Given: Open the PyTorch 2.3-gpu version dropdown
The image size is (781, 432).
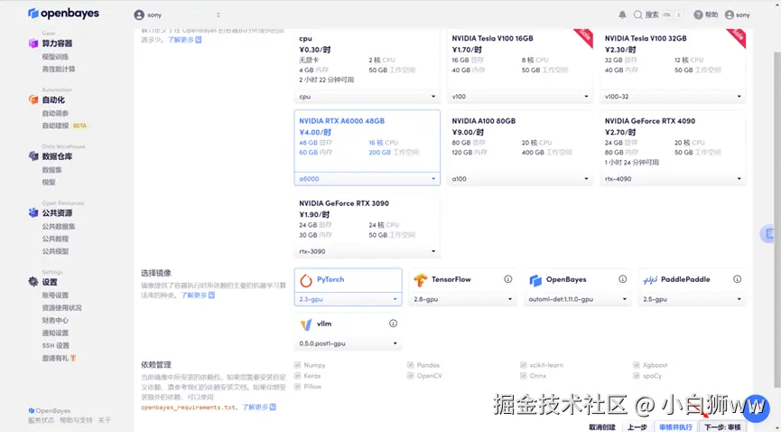Looking at the screenshot, I should [x=349, y=299].
